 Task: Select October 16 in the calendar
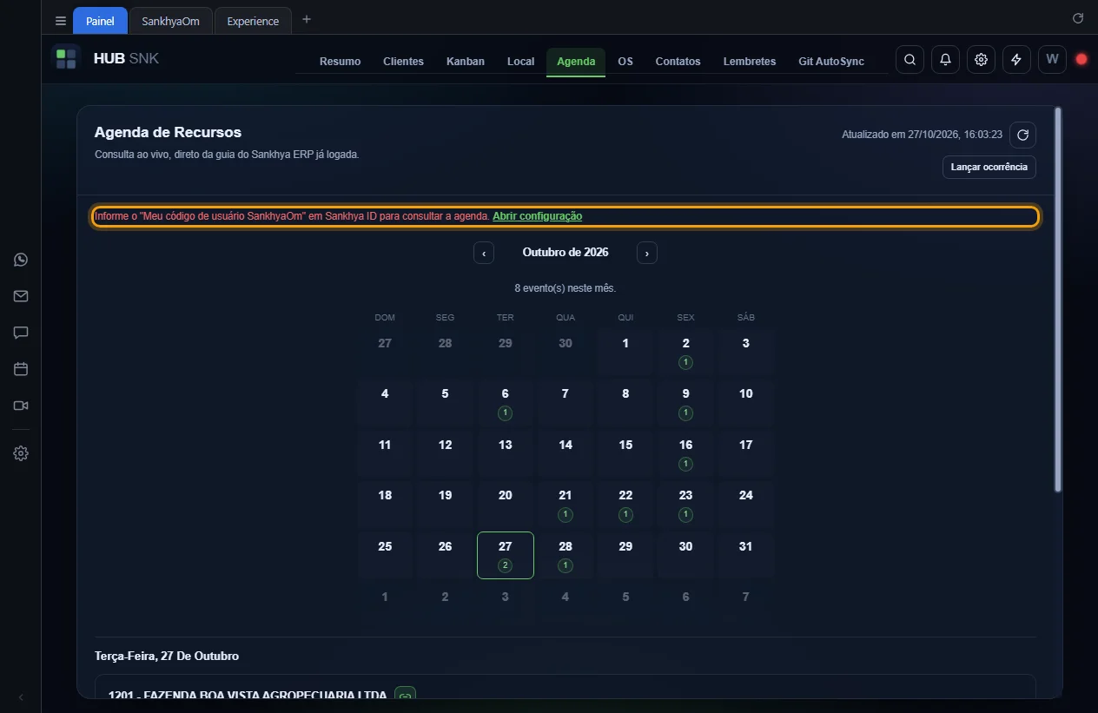[685, 453]
